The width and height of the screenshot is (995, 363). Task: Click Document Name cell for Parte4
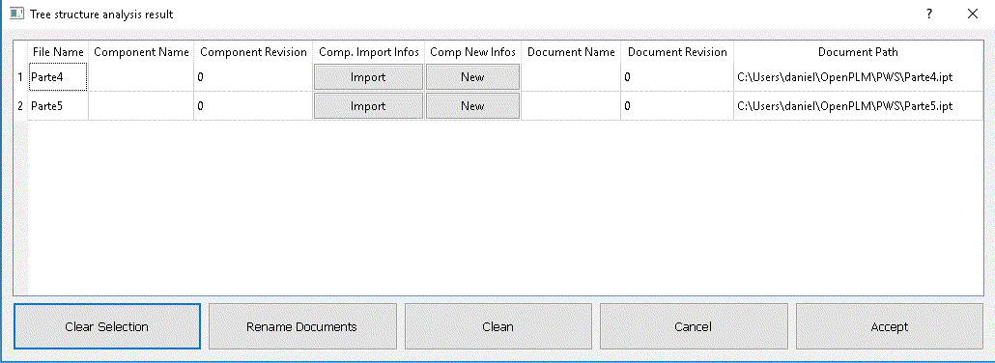(x=571, y=77)
